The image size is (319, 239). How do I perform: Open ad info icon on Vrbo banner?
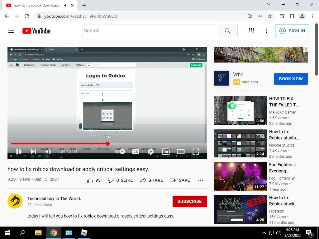305,49
